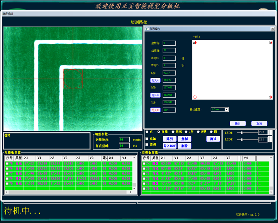This screenshot has height=223, width=278.
Task: Click point C marker in preview
Action: tap(270, 97)
